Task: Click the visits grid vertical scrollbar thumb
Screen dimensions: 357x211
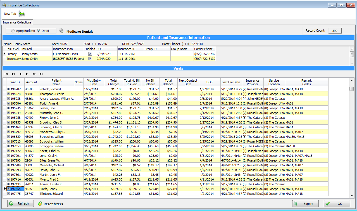Action: coord(352,89)
